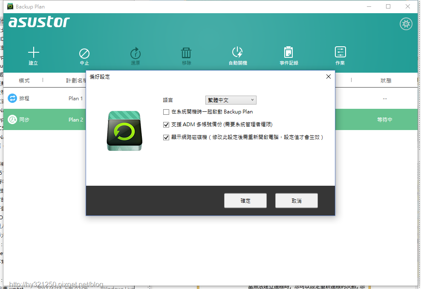Enable 在系統開機時一起啟動 Backup Plan checkbox
Image resolution: width=421 pixels, height=289 pixels.
pyautogui.click(x=166, y=112)
